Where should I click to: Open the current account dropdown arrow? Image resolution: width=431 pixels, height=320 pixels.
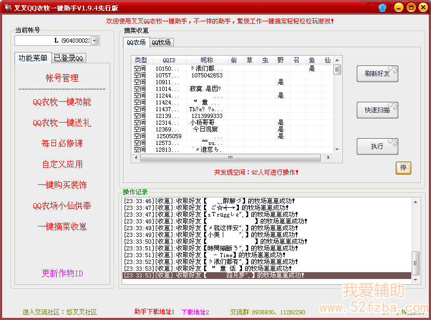[x=95, y=41]
